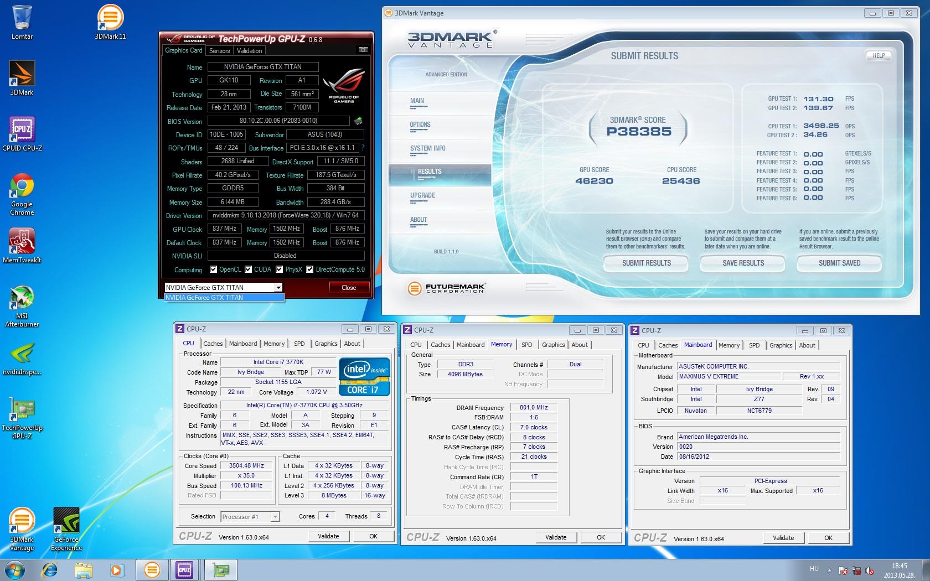Switch to the Sensors tab in GPU-Z
The image size is (930, 581).
click(x=219, y=50)
